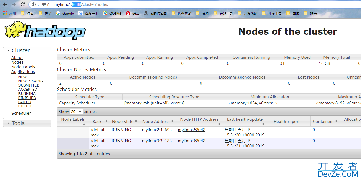The width and height of the screenshot is (361, 180).
Task: Sort table by Rack column
Action: click(x=99, y=121)
